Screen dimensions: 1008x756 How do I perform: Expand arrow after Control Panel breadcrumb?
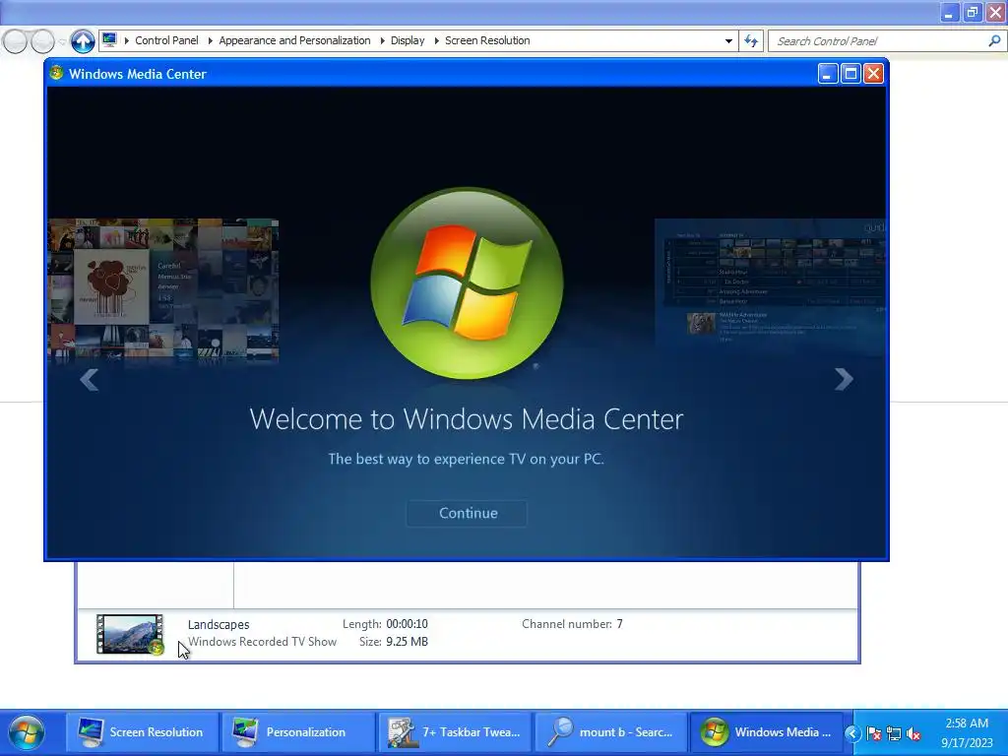(x=210, y=40)
